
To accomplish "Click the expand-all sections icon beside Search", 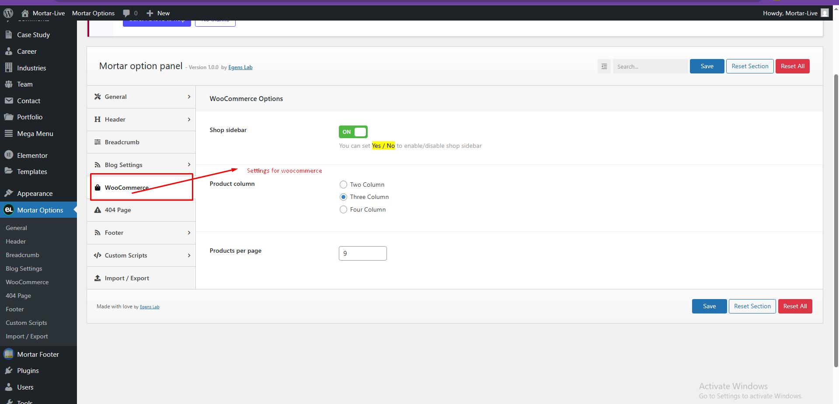I will click(604, 66).
